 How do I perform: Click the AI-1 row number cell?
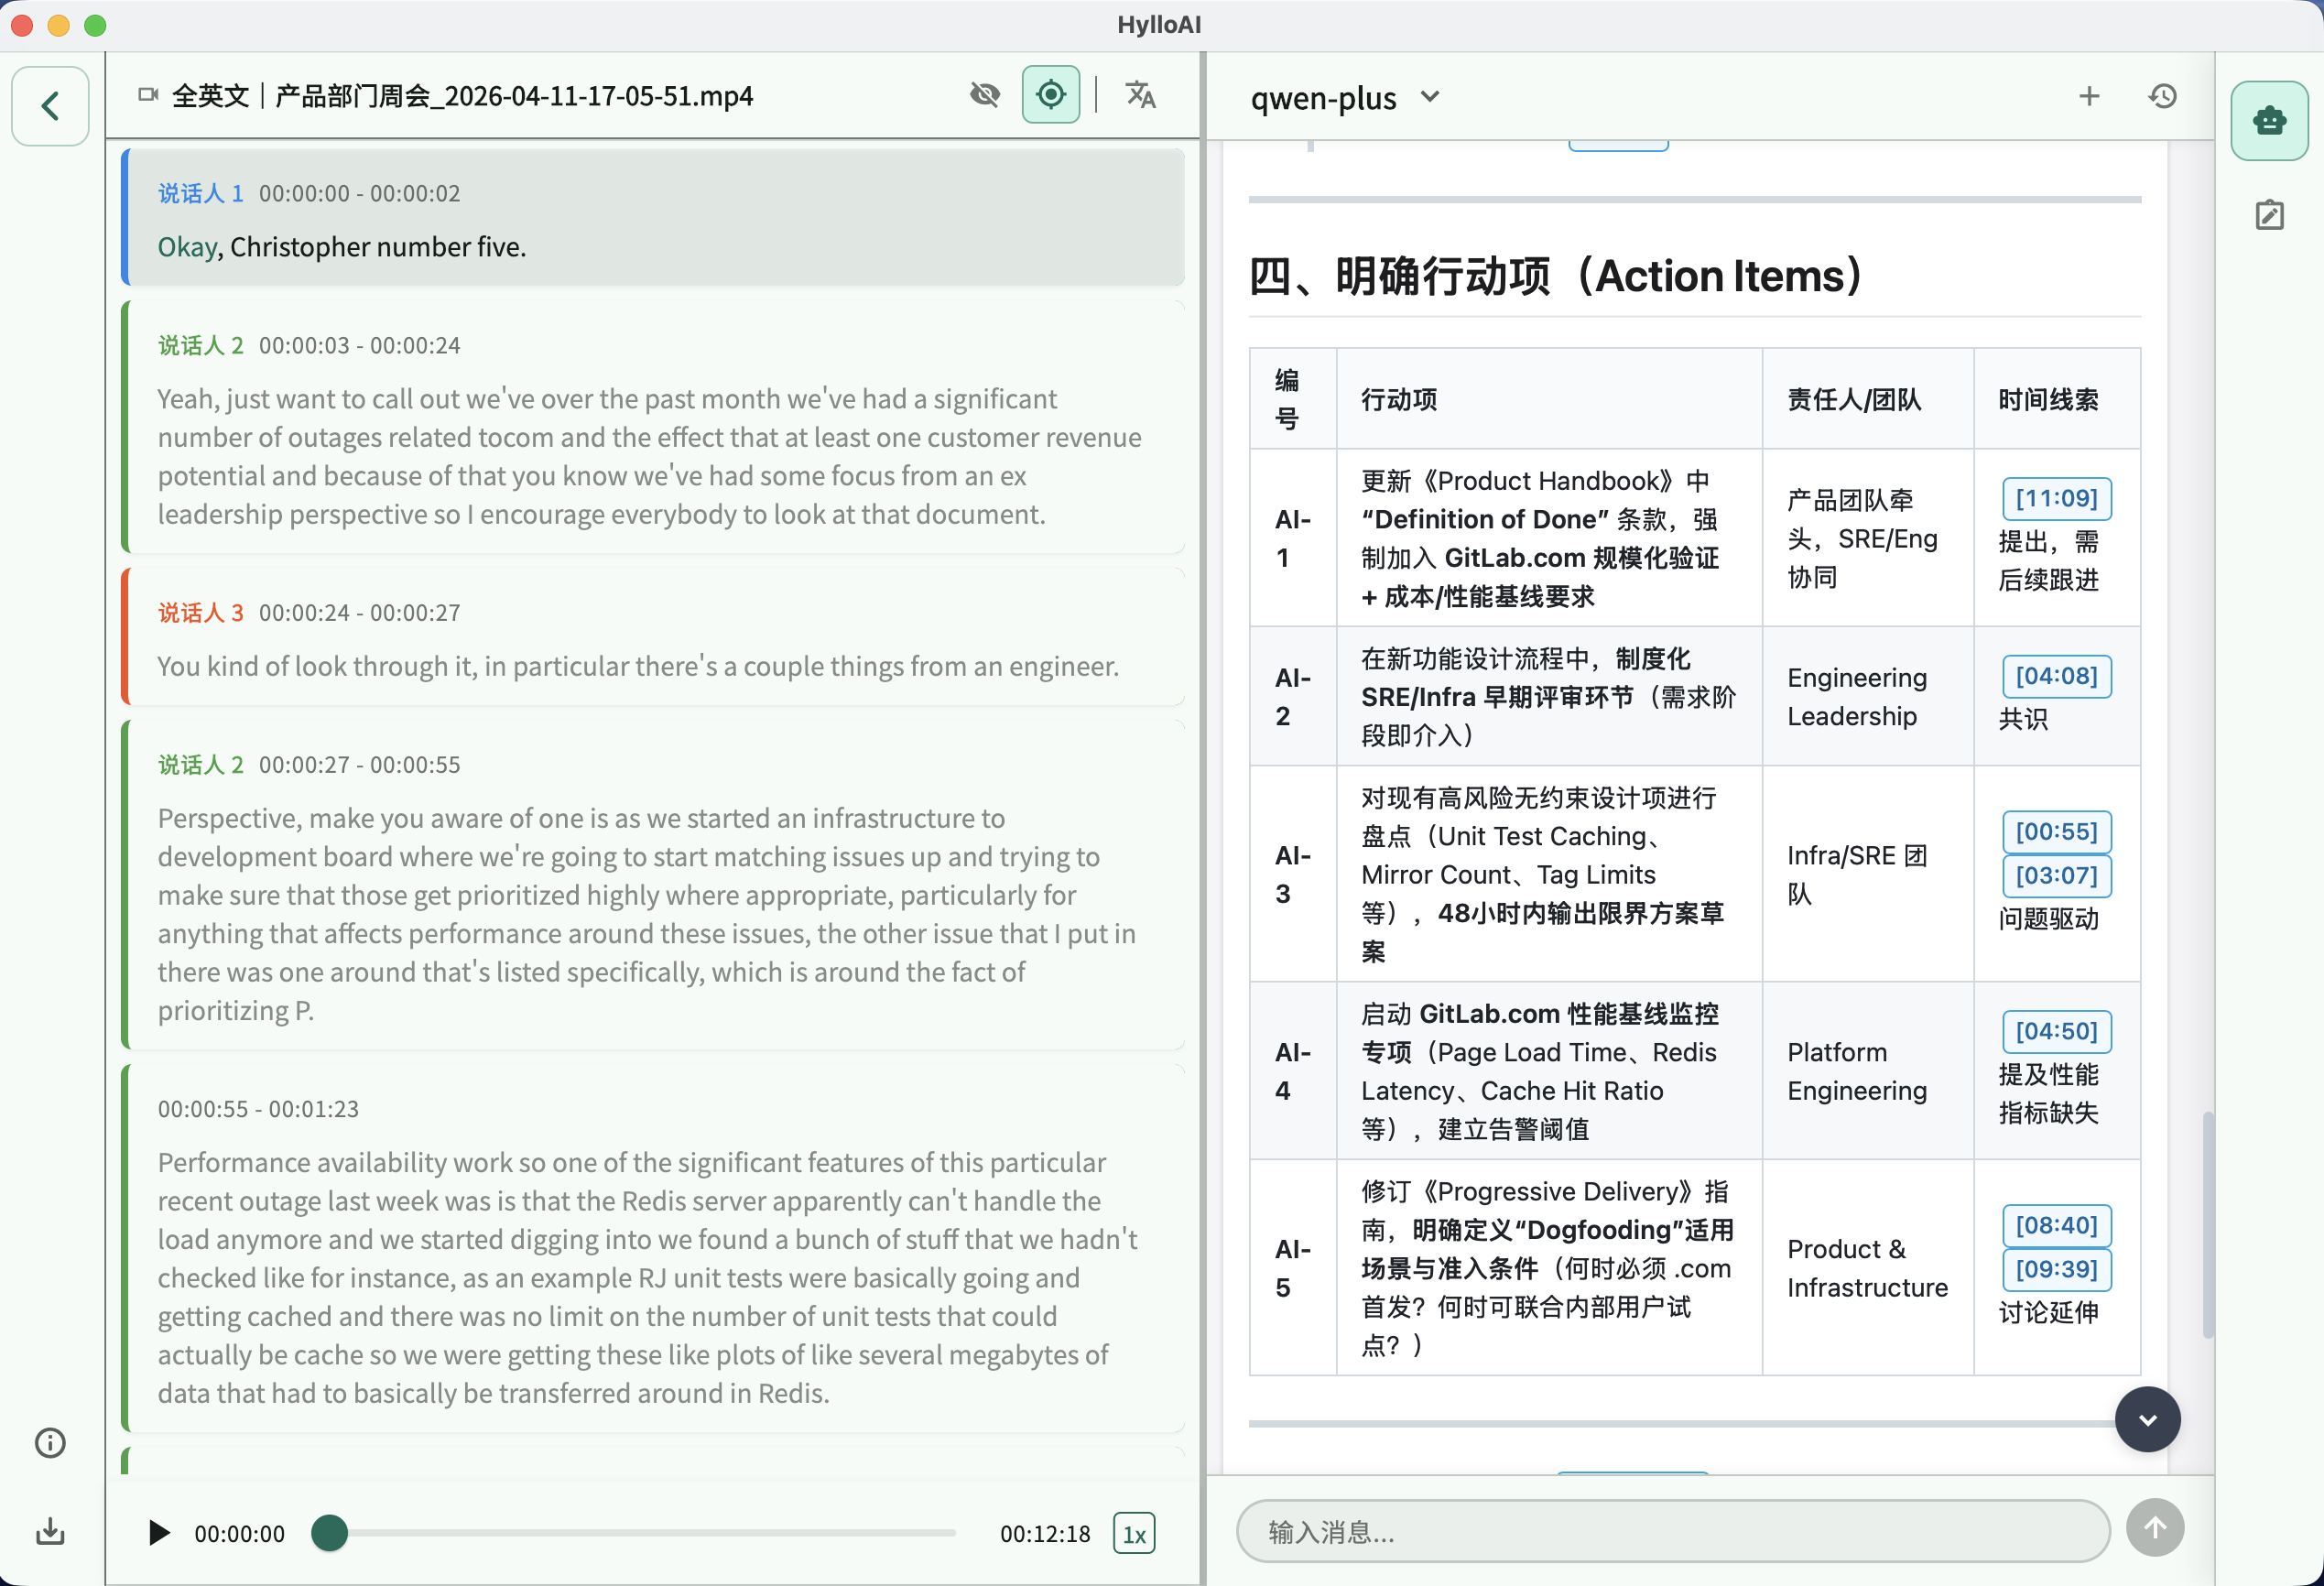point(1292,538)
